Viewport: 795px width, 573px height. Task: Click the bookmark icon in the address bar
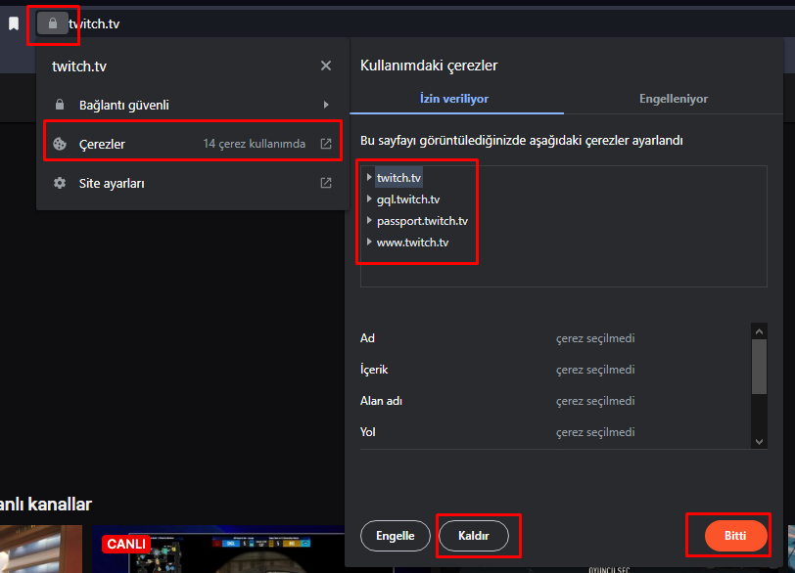pos(14,23)
